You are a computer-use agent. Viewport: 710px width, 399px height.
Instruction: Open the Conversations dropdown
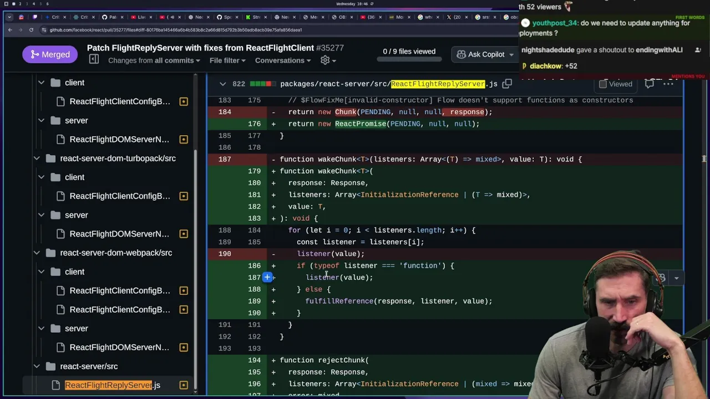283,60
